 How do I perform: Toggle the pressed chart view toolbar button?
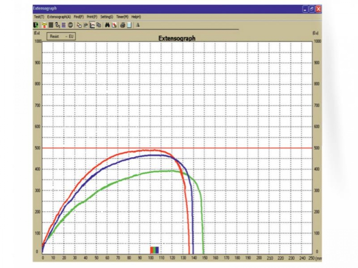coord(92,25)
